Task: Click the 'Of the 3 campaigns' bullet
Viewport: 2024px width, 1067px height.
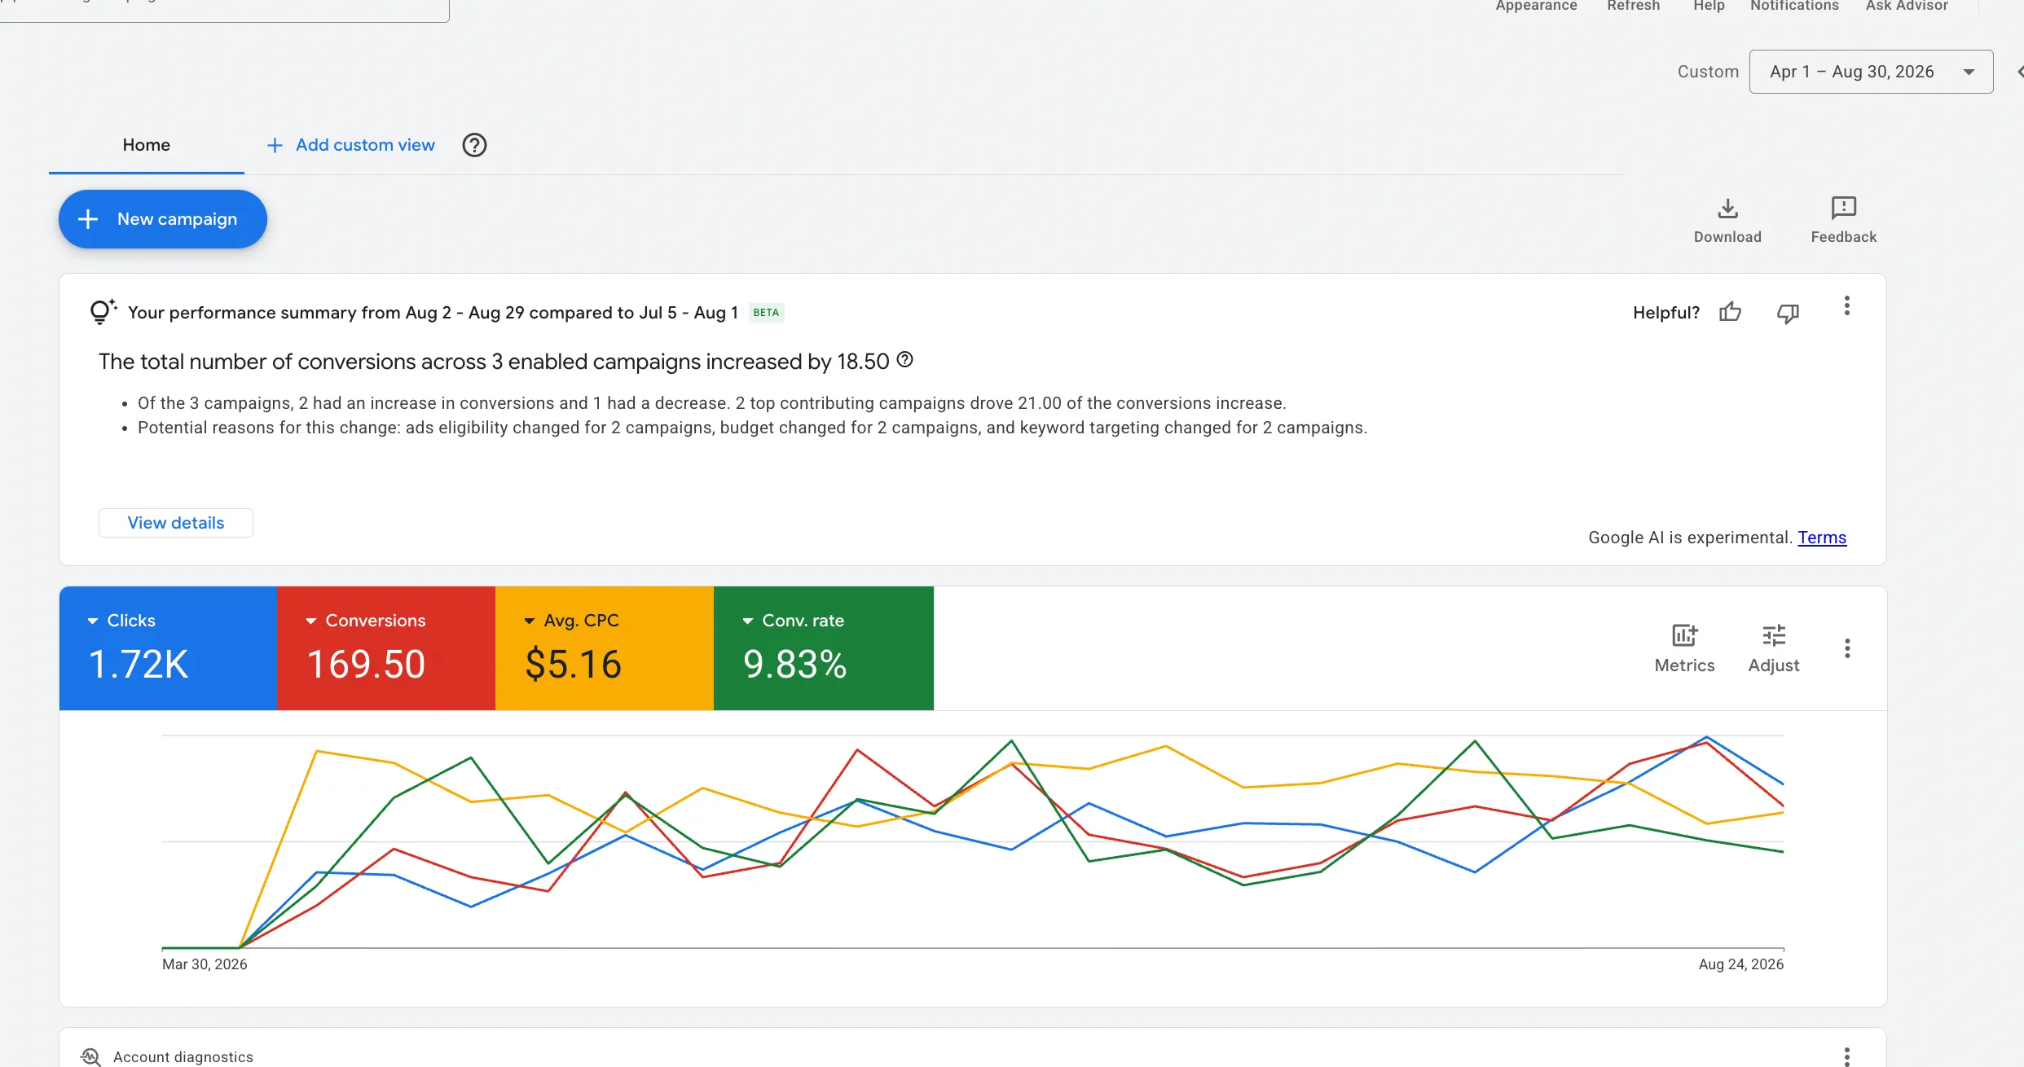Action: click(711, 403)
